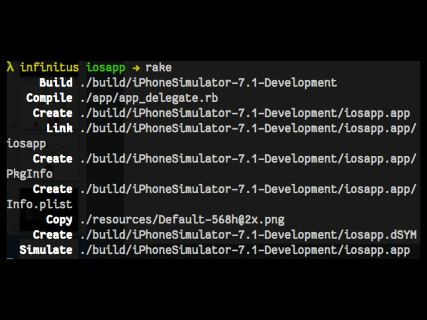
Task: Click the wrapped 'PkgInfo' line
Action: 30,174
